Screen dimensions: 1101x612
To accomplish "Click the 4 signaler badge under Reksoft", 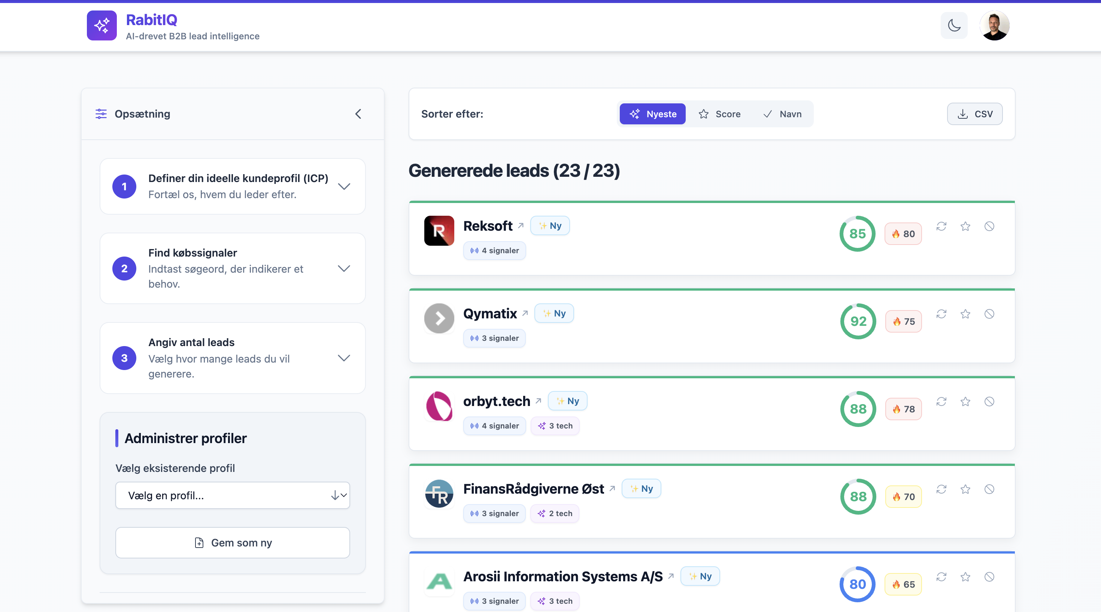I will 494,251.
